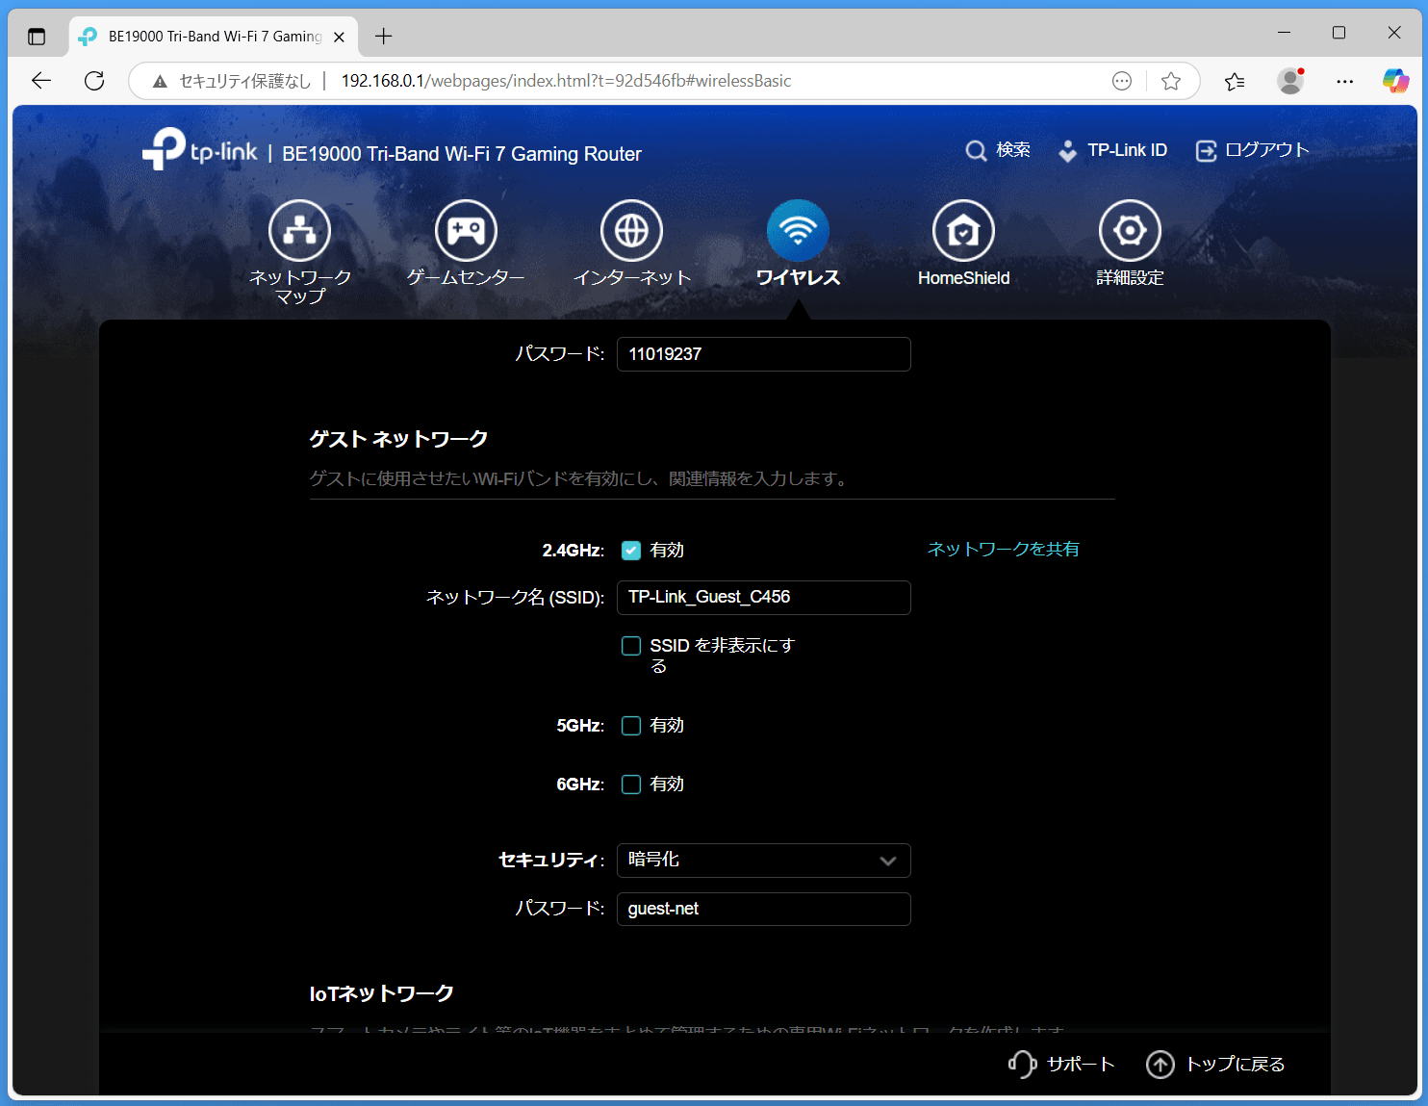The height and width of the screenshot is (1106, 1428).
Task: Open a new browser tab
Action: click(x=384, y=37)
